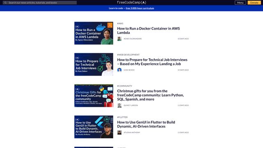Click Atuoha Anthony's avatar icon
The height and width of the screenshot is (148, 263).
click(x=120, y=132)
